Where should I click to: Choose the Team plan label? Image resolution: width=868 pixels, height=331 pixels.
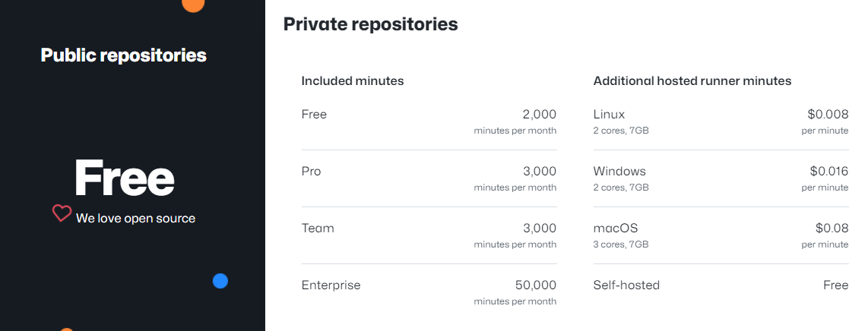pos(318,229)
